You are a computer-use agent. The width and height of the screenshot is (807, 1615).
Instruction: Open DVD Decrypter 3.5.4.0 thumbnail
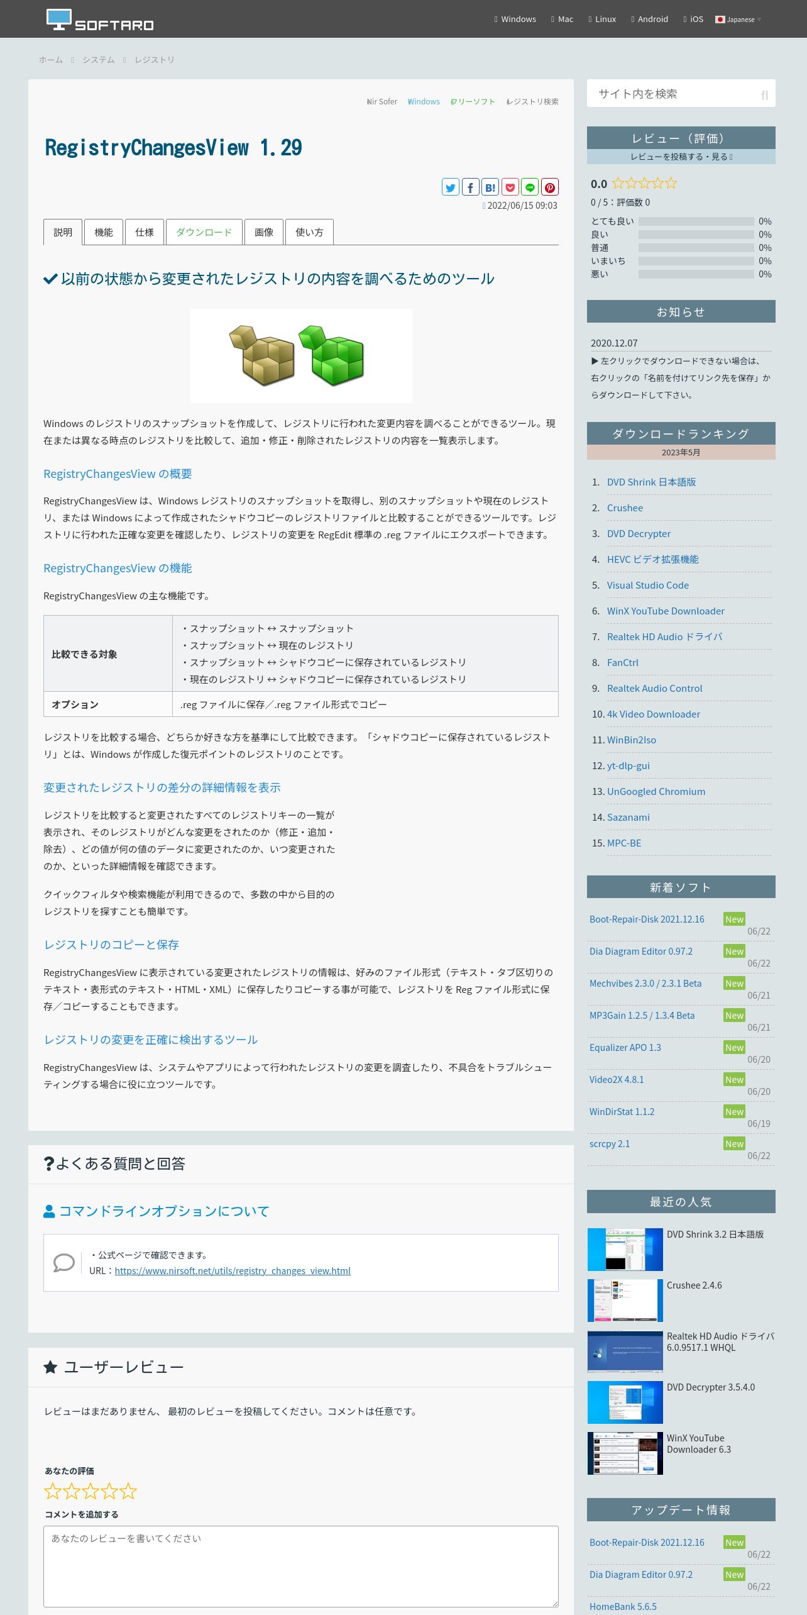coord(625,1402)
